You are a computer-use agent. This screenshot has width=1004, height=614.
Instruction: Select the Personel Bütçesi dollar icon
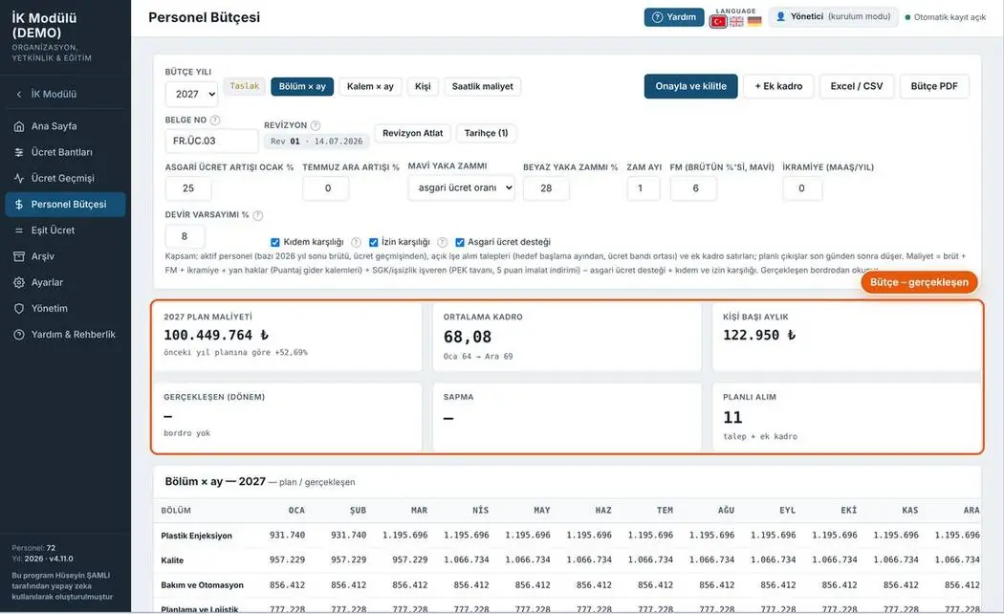tap(19, 205)
